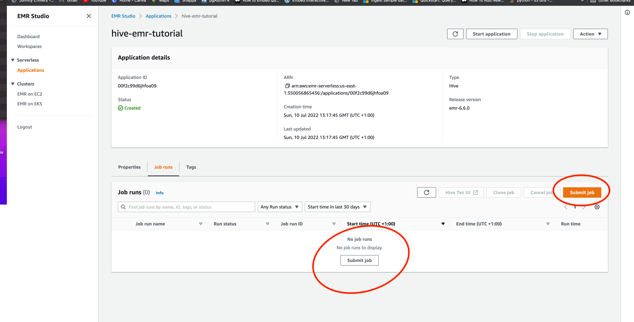Refresh the application details

click(x=455, y=34)
